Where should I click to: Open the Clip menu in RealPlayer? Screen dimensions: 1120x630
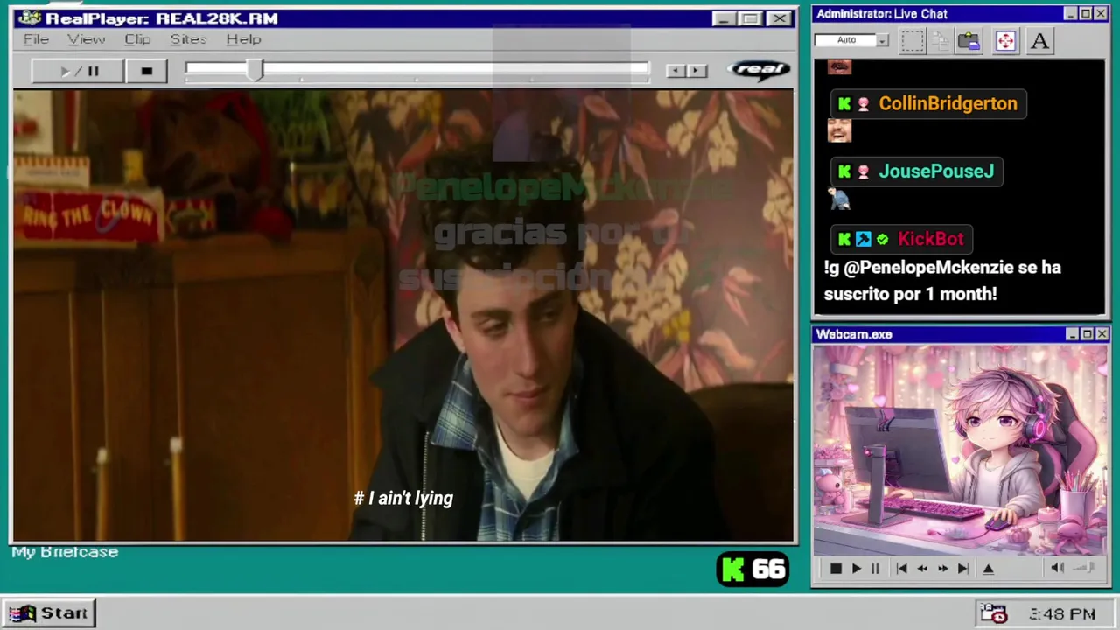pyautogui.click(x=137, y=39)
